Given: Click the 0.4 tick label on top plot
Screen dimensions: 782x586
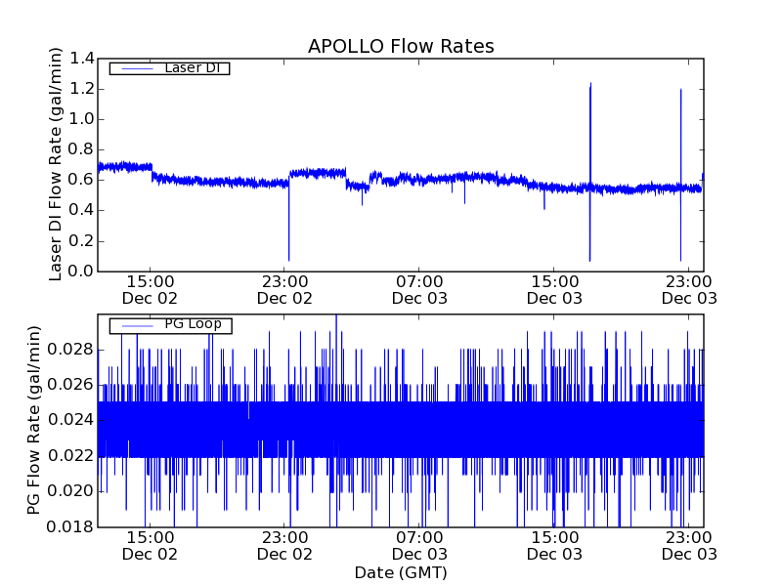Looking at the screenshot, I should [82, 211].
